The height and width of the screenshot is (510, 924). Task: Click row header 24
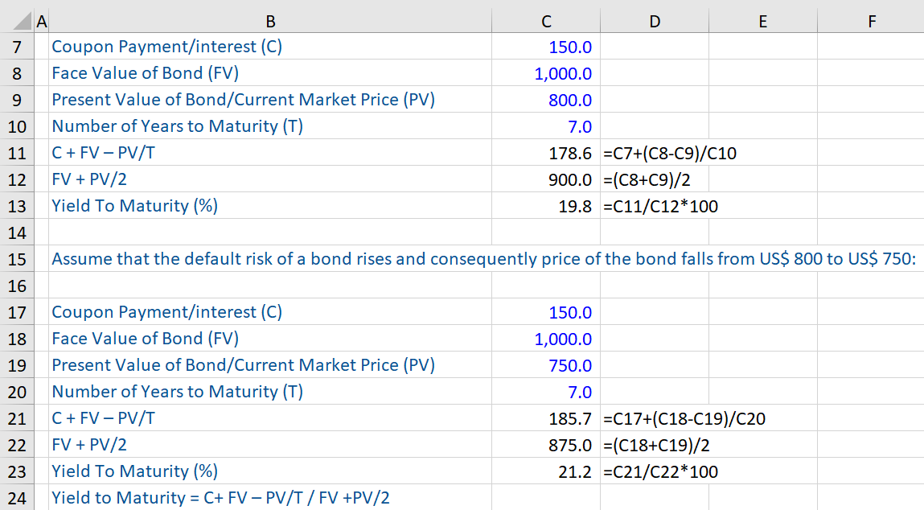pos(18,499)
